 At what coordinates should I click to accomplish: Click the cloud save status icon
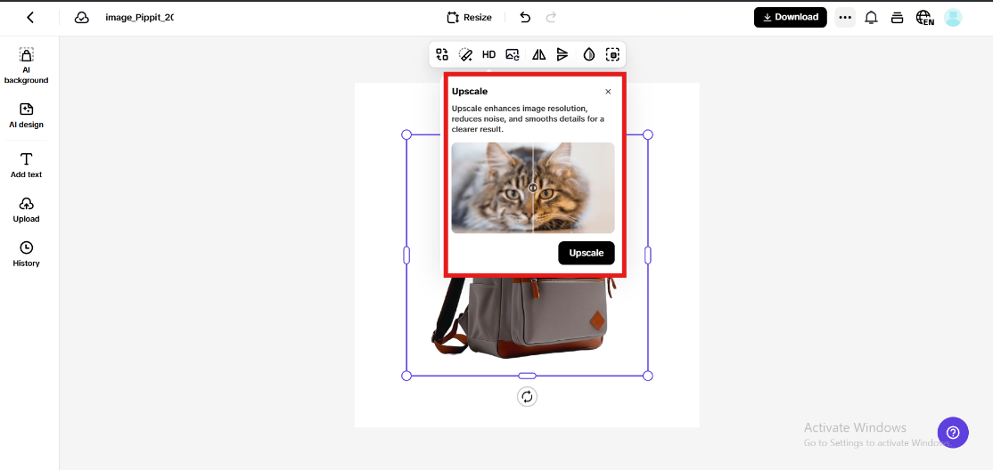82,18
